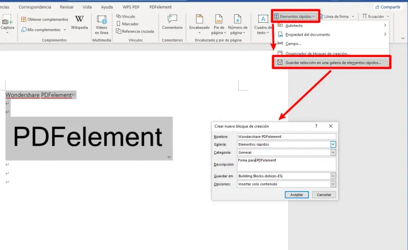Open Elementos rápidos dropdown
The height and width of the screenshot is (250, 408).
295,16
